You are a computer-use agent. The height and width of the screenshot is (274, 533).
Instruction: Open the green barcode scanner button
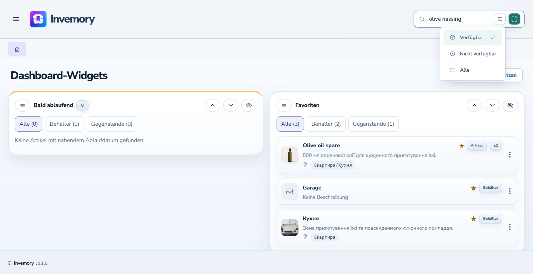(514, 19)
